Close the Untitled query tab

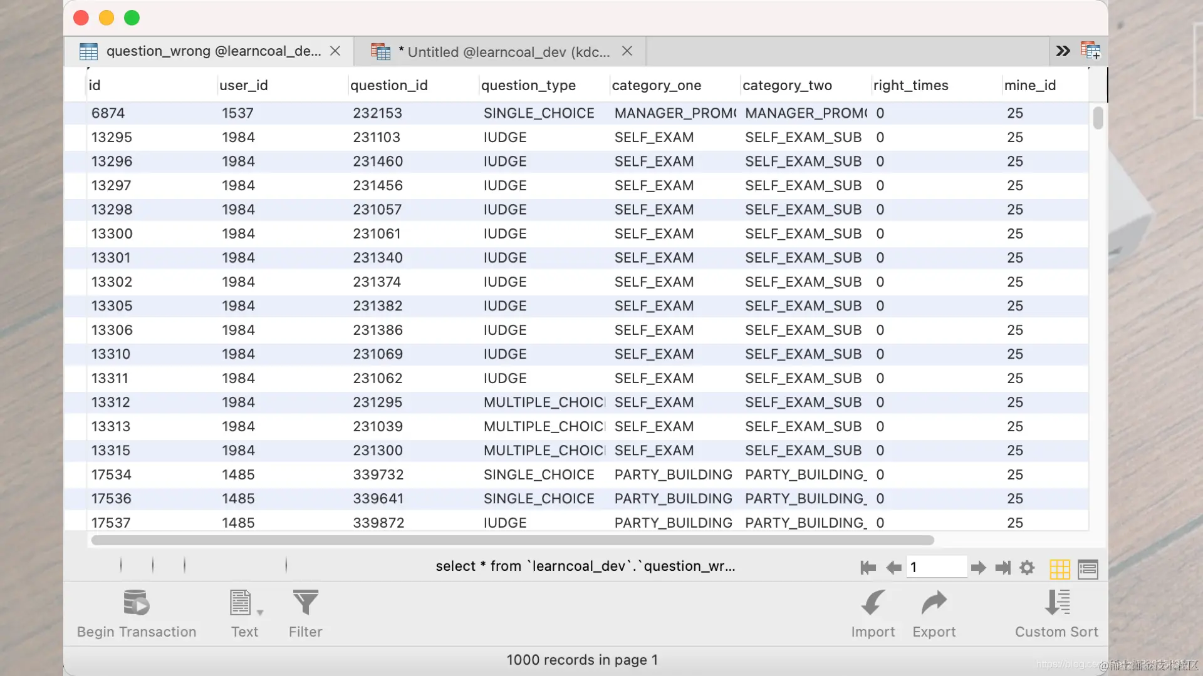point(627,51)
